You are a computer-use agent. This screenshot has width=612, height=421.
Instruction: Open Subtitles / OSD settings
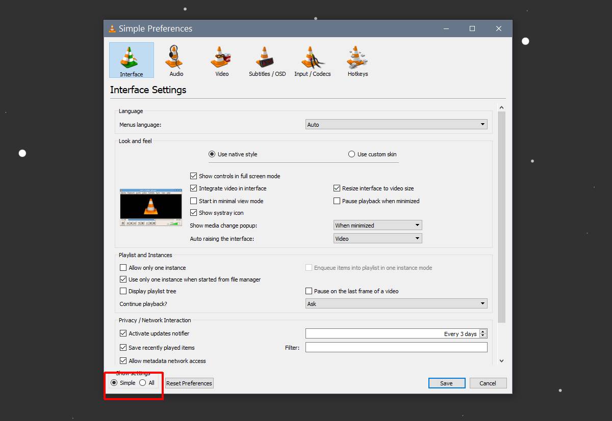266,60
